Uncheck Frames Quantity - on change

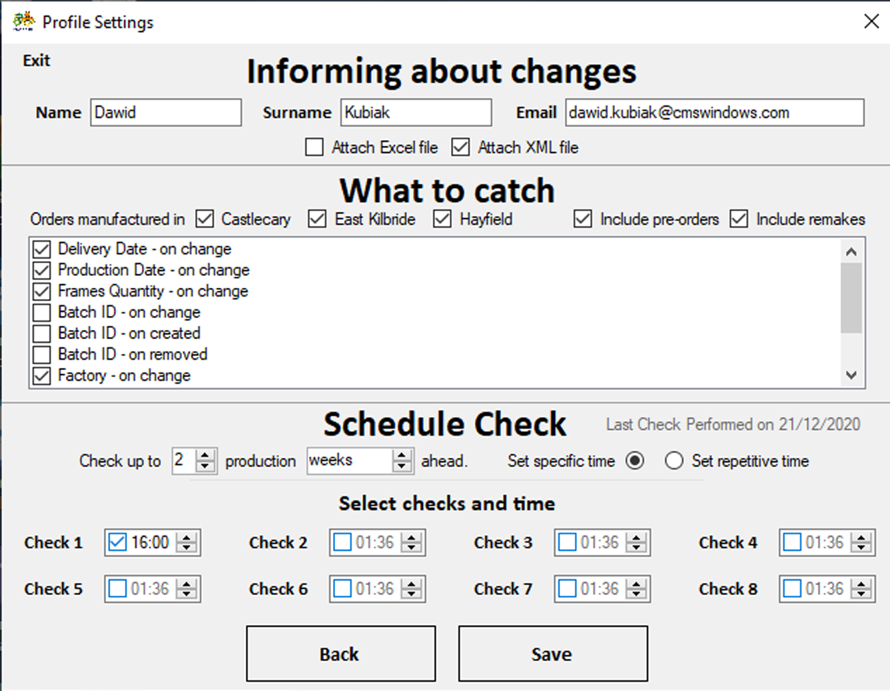tap(42, 291)
